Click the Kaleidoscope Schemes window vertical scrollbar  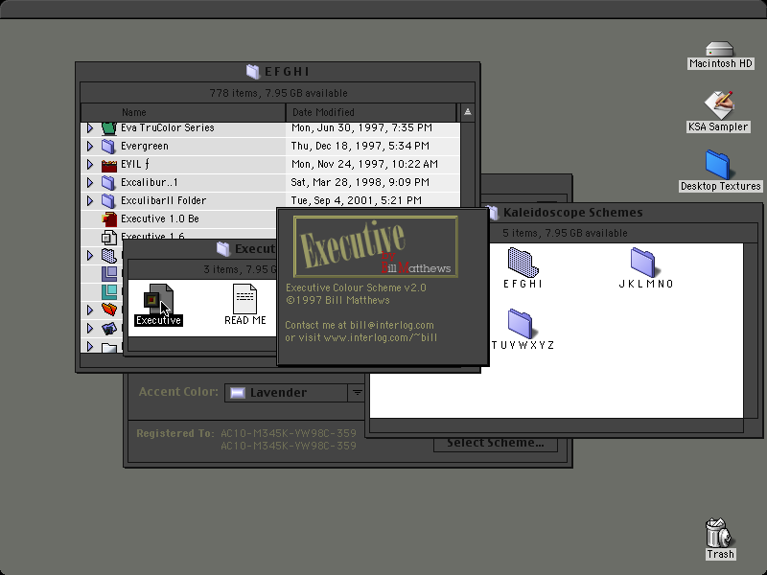click(751, 330)
